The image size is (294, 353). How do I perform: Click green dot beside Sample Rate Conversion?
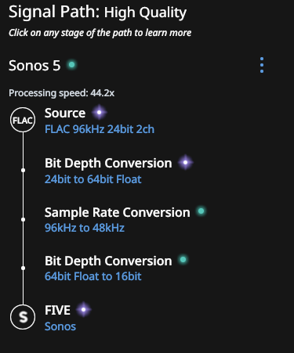tap(201, 211)
